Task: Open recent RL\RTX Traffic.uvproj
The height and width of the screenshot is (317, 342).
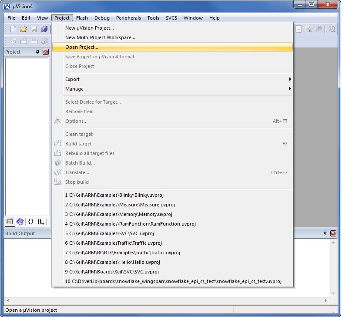Action: (x=173, y=253)
